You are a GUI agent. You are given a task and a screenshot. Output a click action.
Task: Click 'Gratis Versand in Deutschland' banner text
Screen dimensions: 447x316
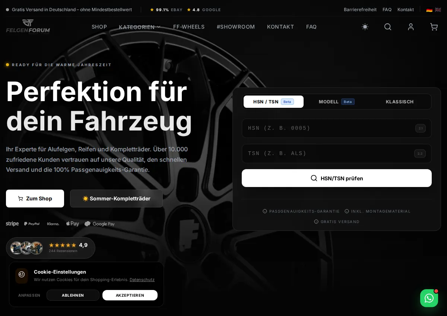click(72, 10)
